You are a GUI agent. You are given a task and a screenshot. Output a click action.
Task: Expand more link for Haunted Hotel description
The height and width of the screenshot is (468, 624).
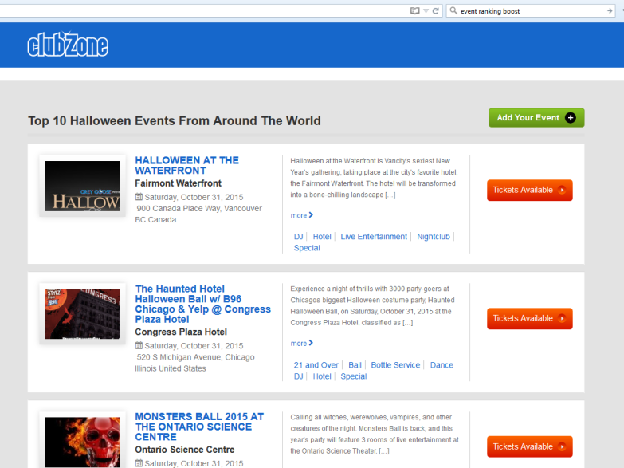[x=302, y=344]
